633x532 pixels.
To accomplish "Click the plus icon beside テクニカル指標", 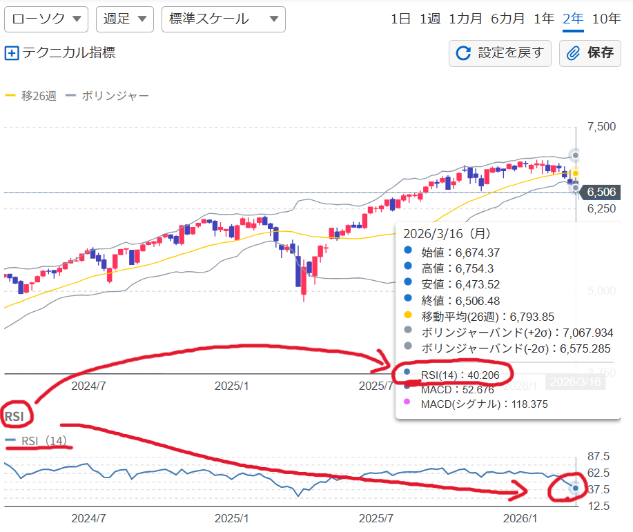I will point(12,53).
